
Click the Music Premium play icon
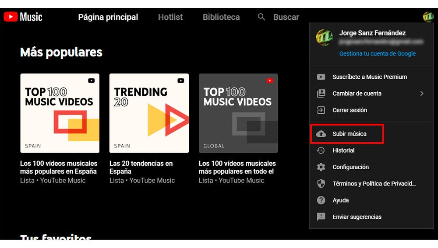click(x=321, y=77)
